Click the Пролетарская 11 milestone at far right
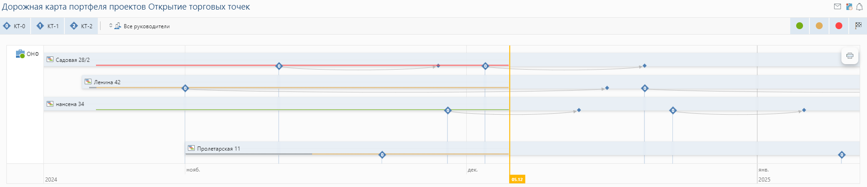The height and width of the screenshot is (187, 867). (x=841, y=155)
